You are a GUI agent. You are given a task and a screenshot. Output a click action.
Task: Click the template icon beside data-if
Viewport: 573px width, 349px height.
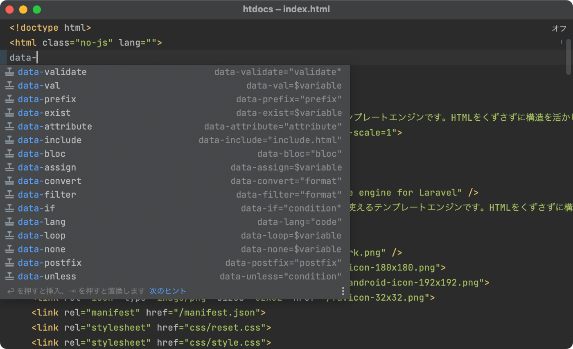pos(10,208)
